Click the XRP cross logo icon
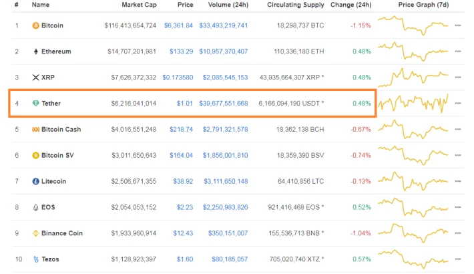This screenshot has height=274, width=474. pyautogui.click(x=35, y=78)
